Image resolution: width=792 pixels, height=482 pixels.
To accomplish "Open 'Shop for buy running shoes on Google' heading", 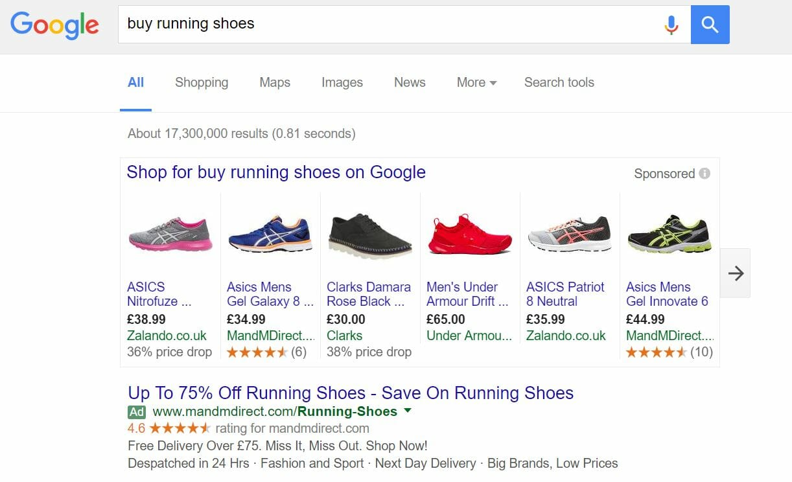I will pyautogui.click(x=276, y=172).
